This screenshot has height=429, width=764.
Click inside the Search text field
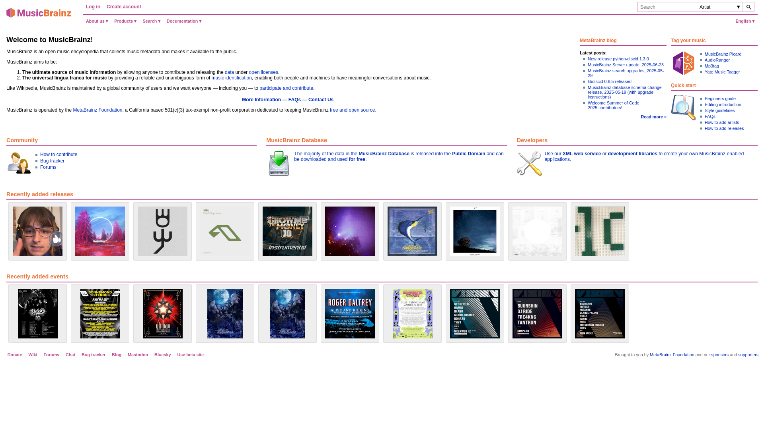click(667, 7)
